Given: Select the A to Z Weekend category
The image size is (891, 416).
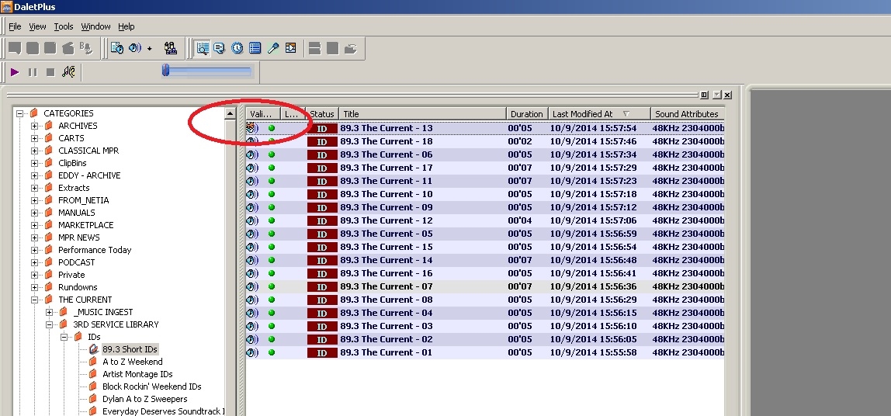Looking at the screenshot, I should 133,362.
